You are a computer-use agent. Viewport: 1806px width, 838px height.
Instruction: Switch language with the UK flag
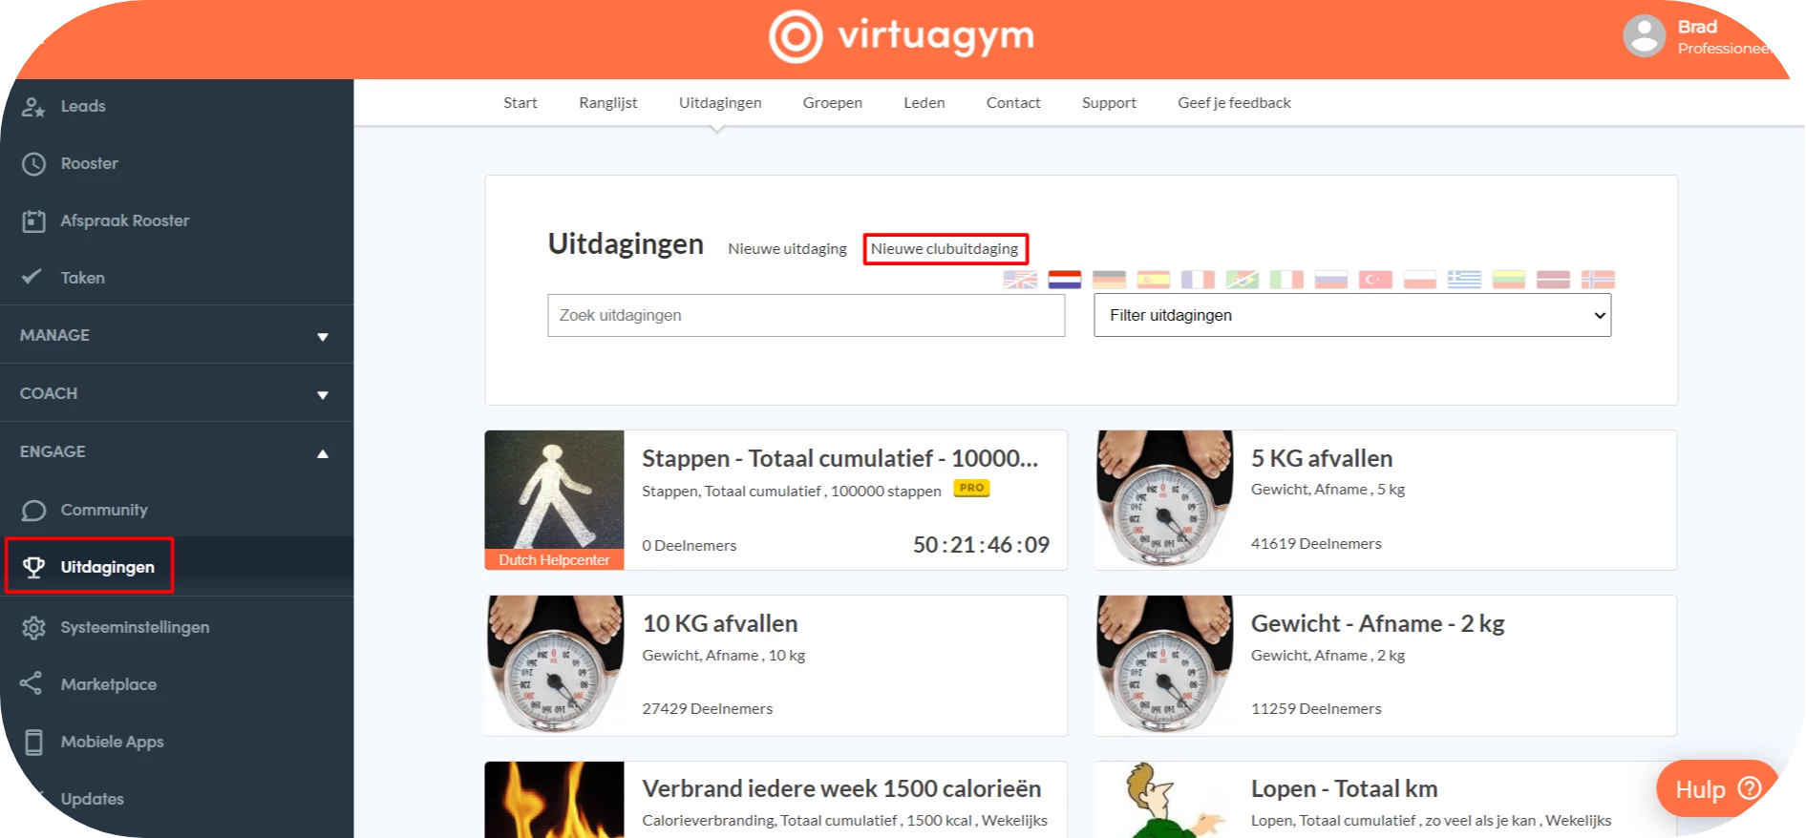tap(1020, 280)
